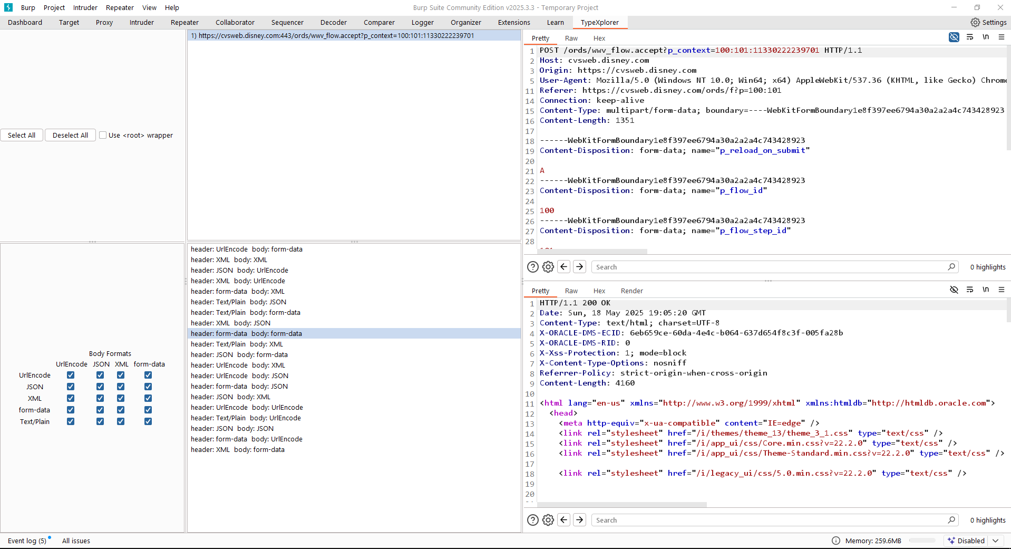1011x549 pixels.
Task: Click request search magnifier icon
Action: 951,267
